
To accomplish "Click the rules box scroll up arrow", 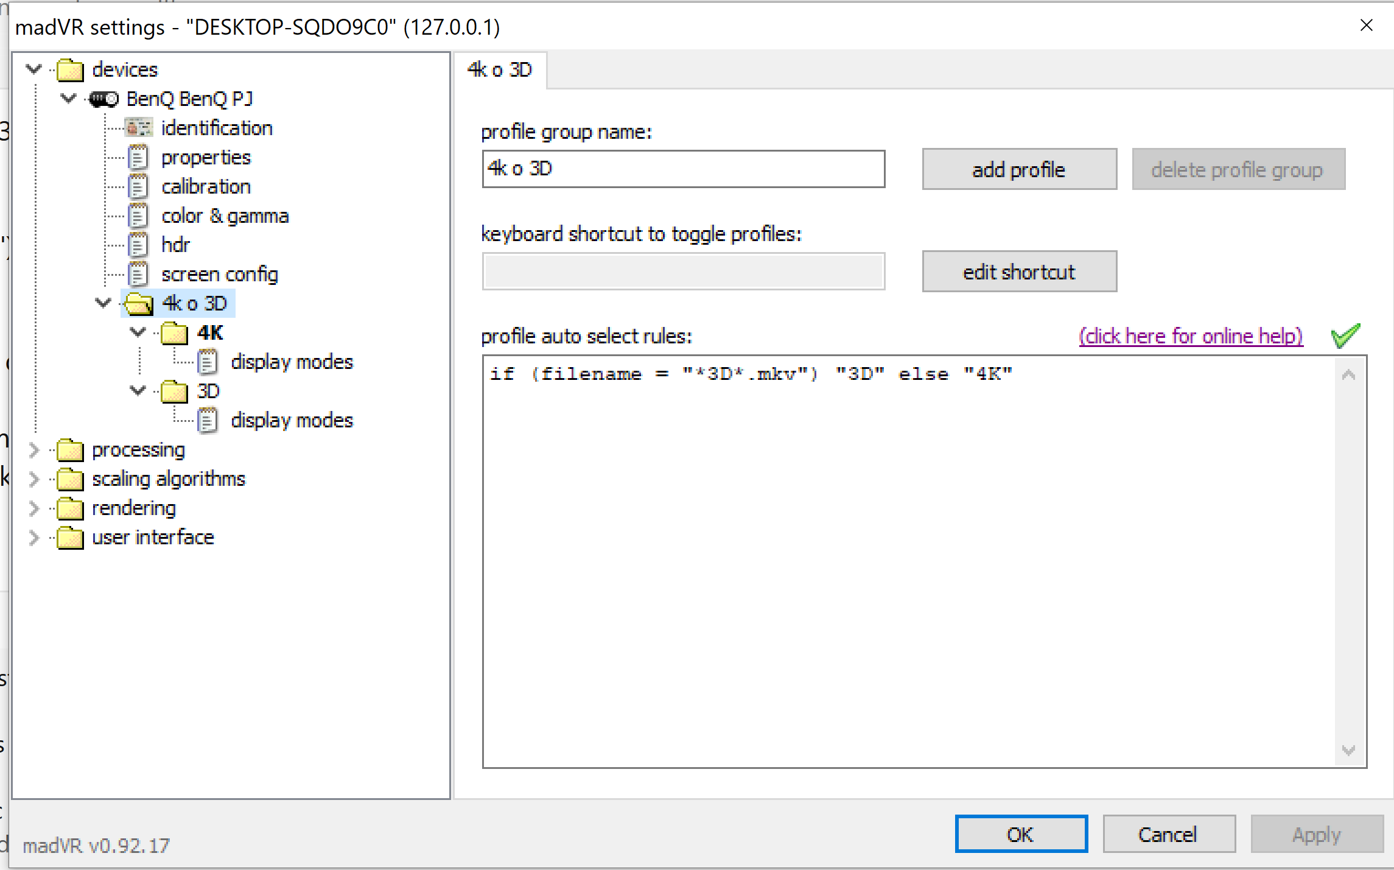I will 1348,375.
